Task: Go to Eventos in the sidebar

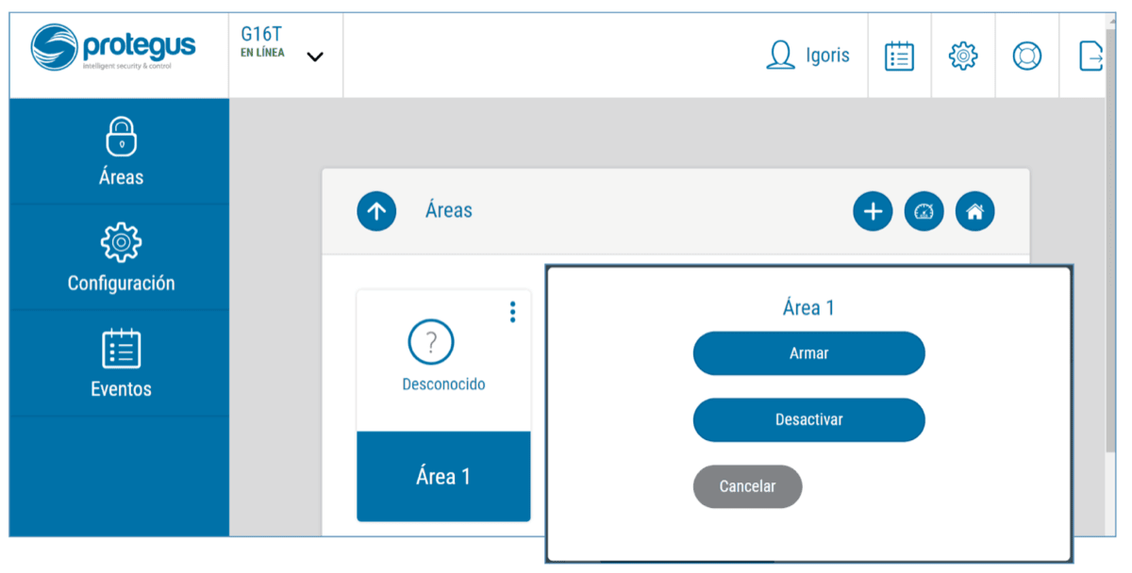Action: [x=120, y=363]
